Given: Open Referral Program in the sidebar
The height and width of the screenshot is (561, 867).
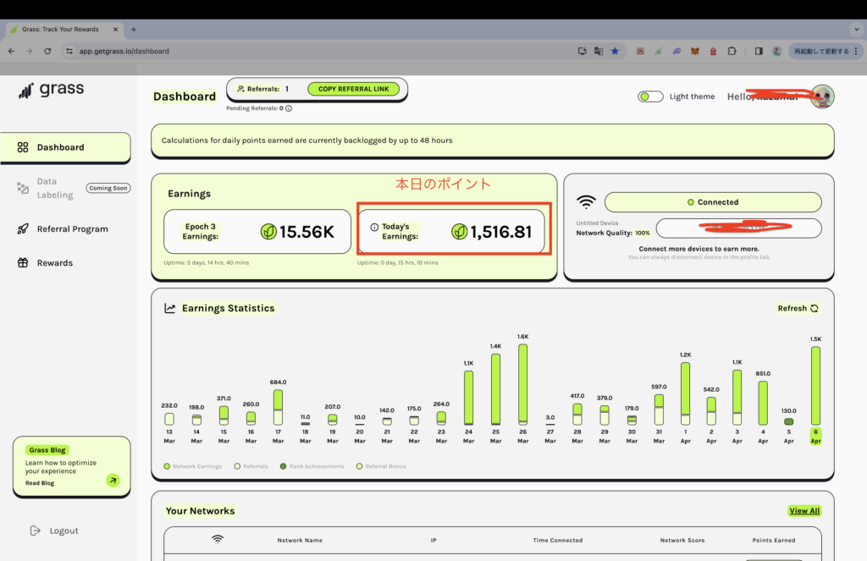Looking at the screenshot, I should tap(72, 229).
